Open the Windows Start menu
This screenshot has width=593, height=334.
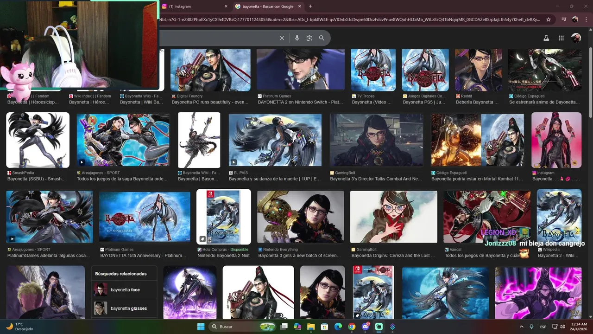pyautogui.click(x=201, y=327)
